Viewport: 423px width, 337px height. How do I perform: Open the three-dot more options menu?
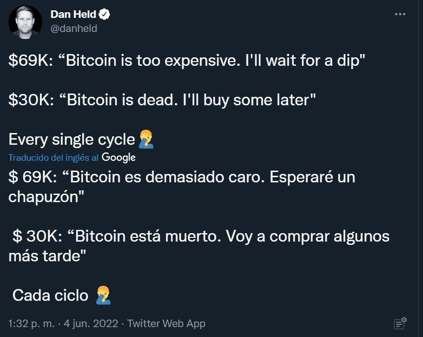point(400,14)
